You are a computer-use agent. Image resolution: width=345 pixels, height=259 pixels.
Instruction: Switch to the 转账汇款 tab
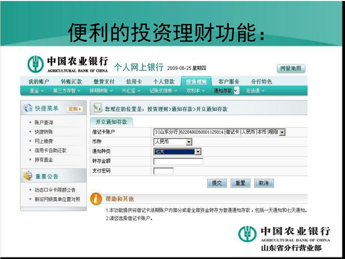click(x=71, y=82)
